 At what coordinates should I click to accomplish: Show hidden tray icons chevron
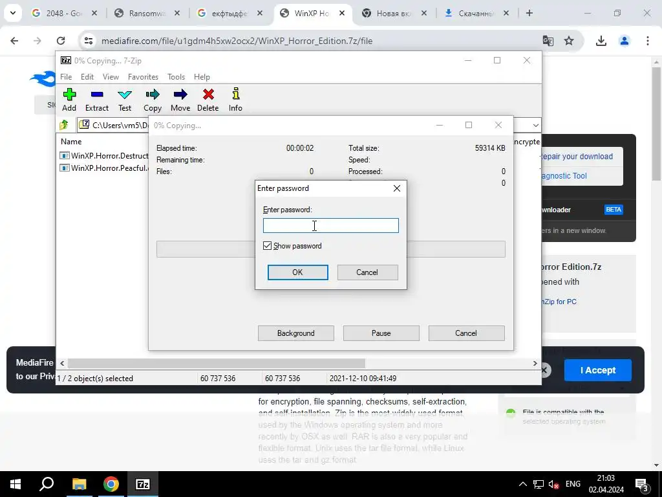coord(522,484)
